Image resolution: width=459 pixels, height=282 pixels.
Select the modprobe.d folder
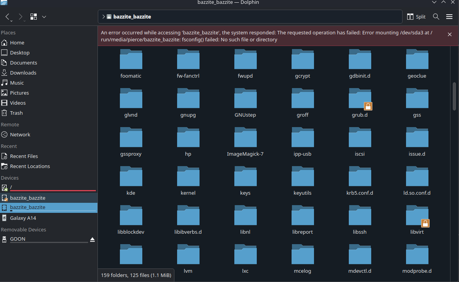417,258
